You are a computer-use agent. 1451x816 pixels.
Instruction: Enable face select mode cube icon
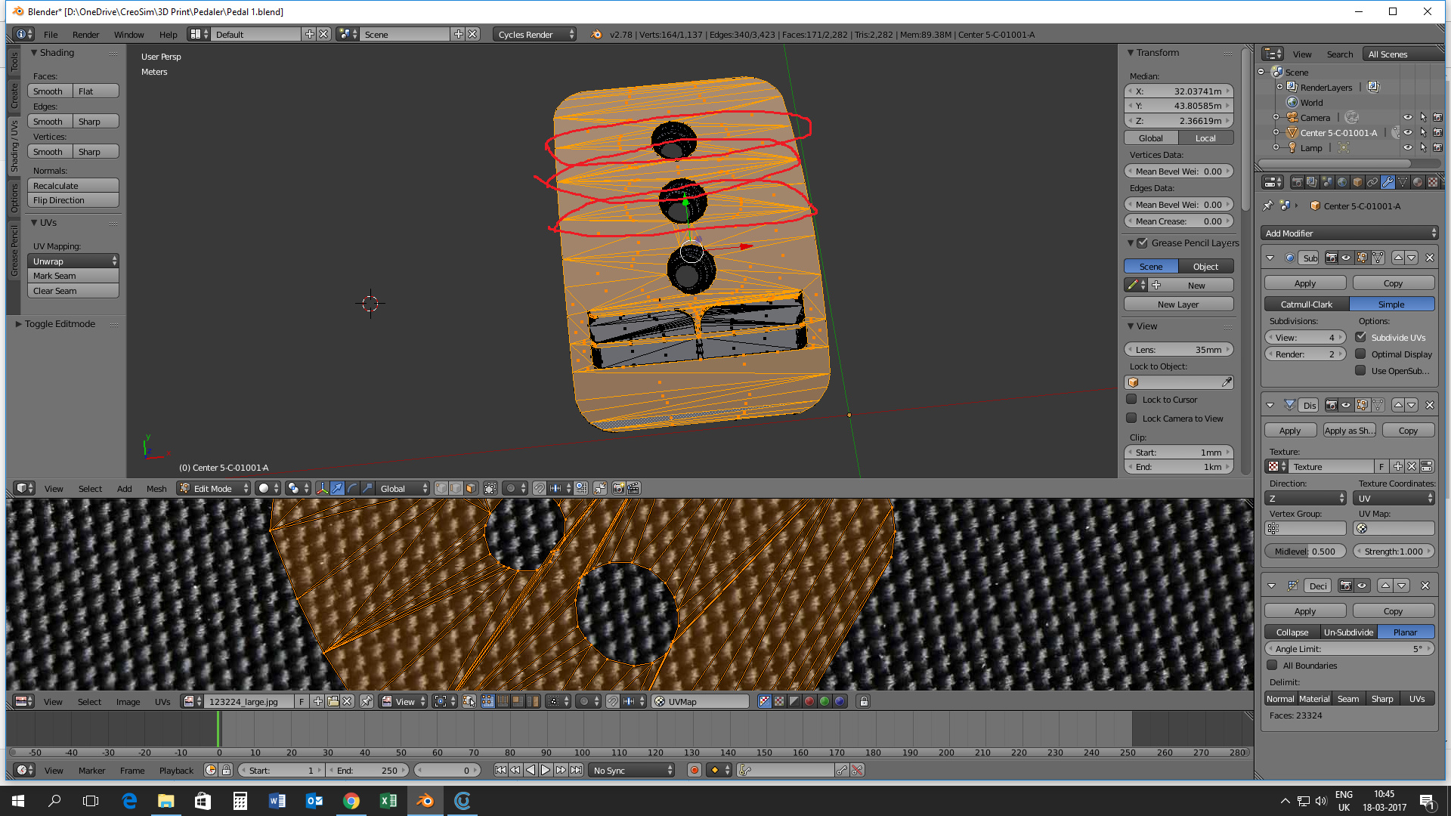(471, 489)
